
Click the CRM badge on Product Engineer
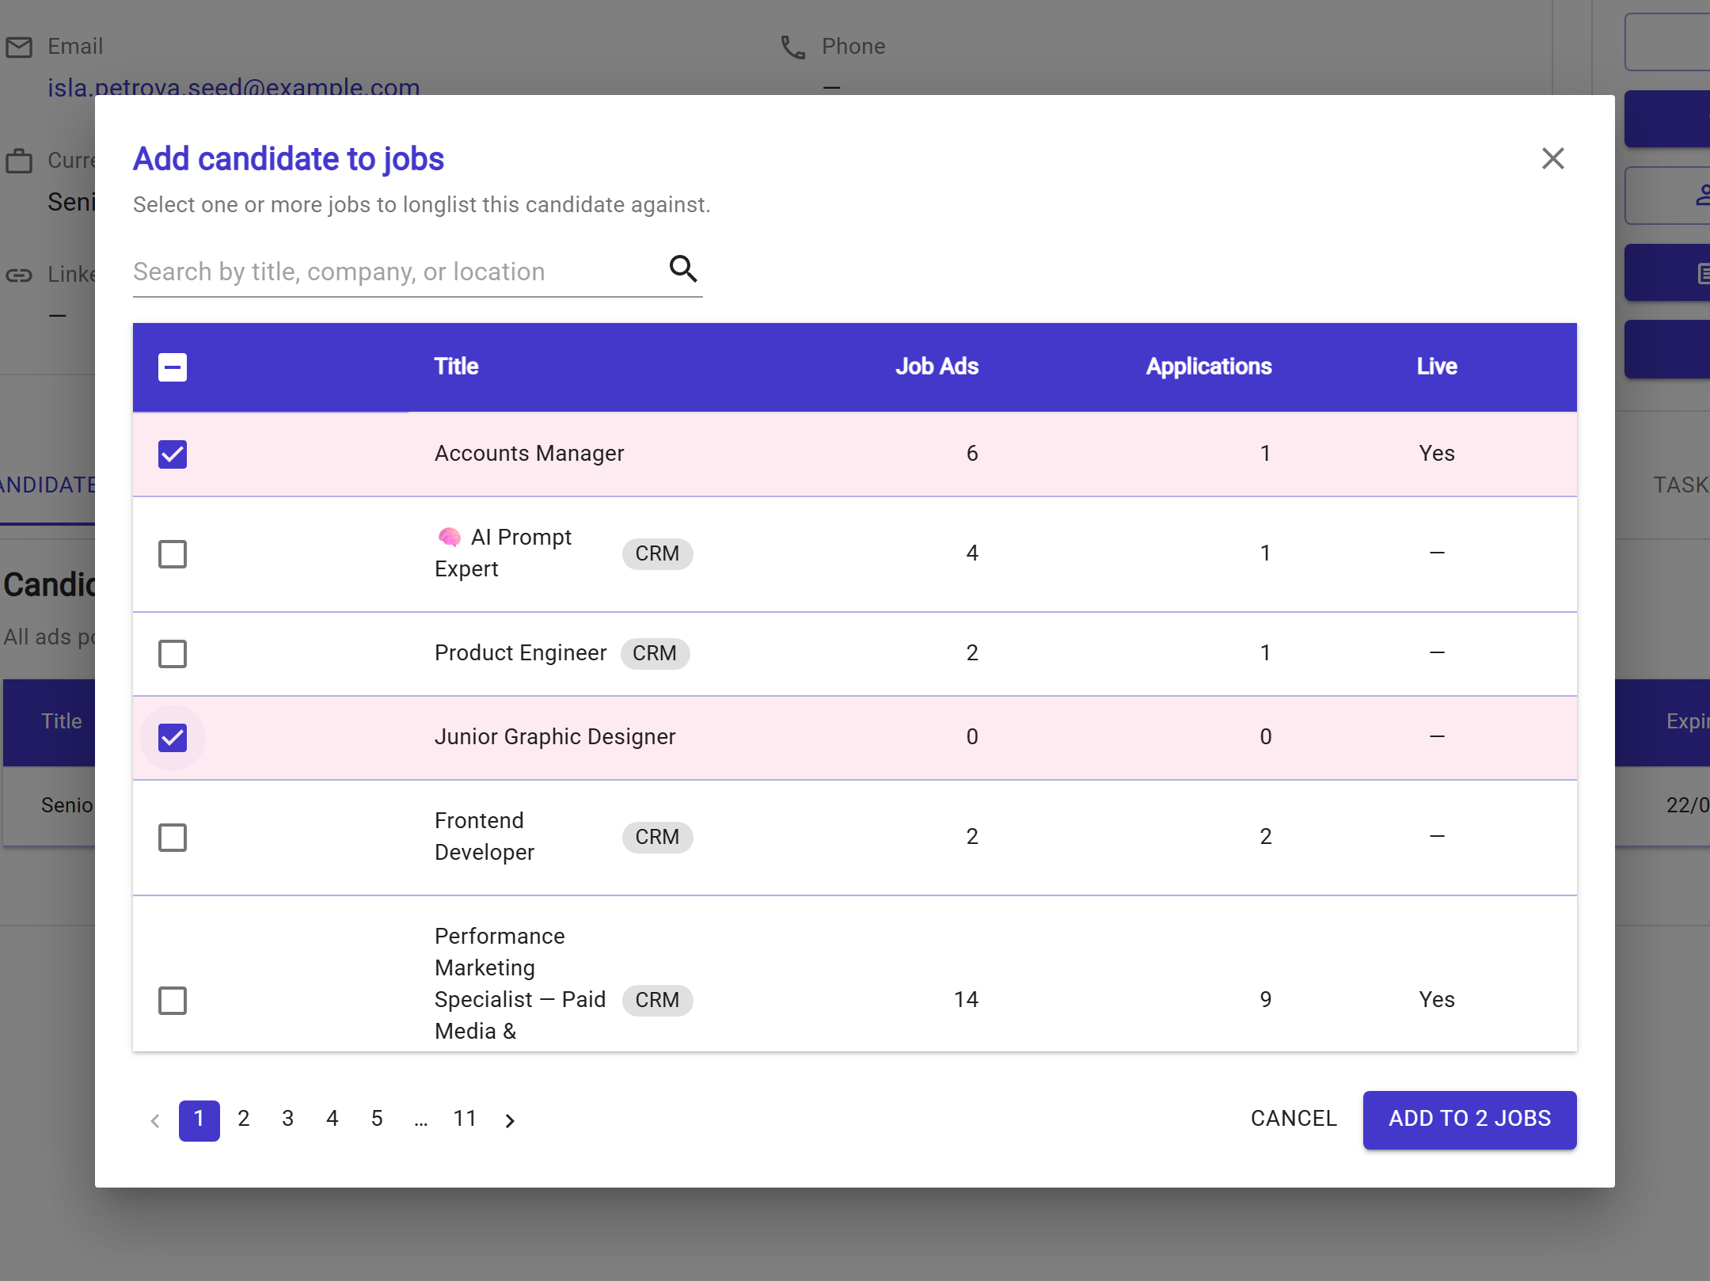tap(655, 653)
